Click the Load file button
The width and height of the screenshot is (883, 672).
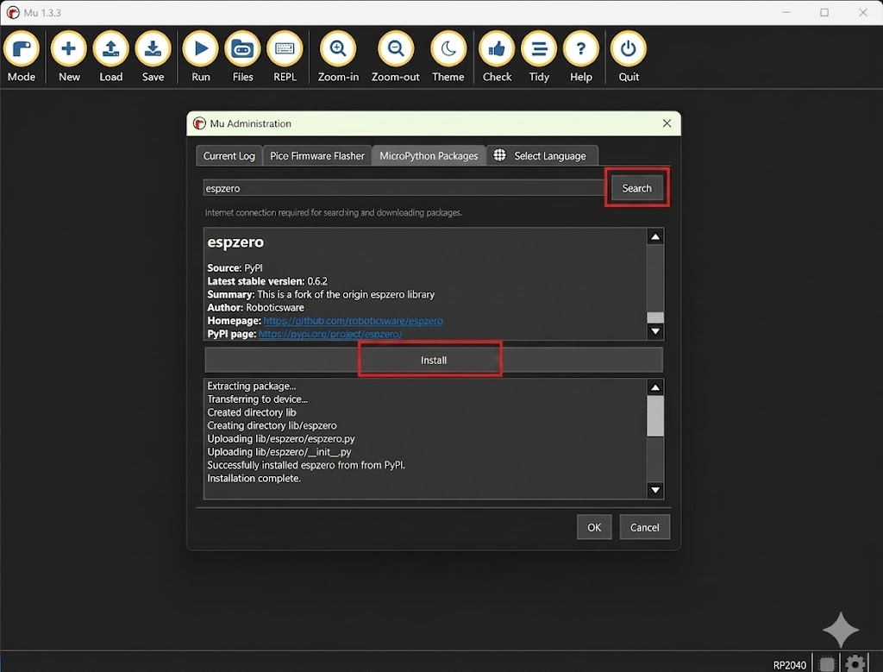pos(111,57)
